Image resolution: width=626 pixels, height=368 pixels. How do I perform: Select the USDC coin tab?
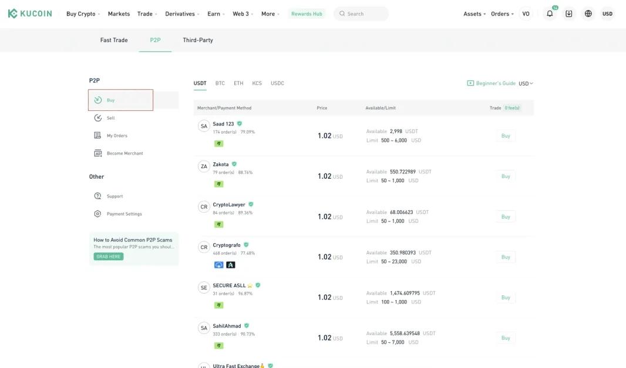[x=277, y=83]
